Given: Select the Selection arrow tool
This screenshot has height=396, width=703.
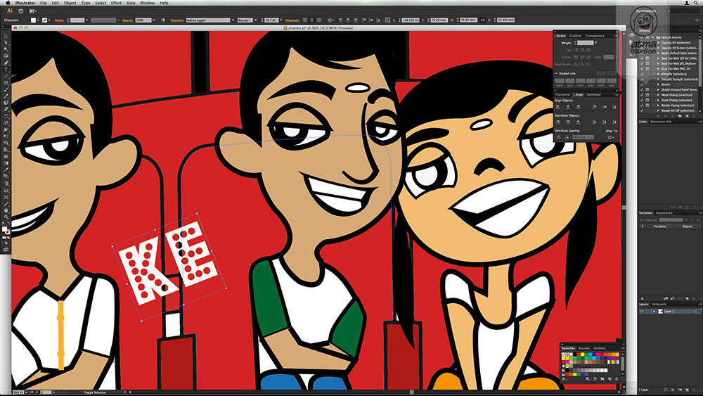Looking at the screenshot, I should click(6, 36).
